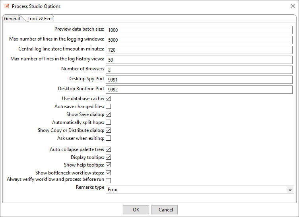Open the Remarks type dropdown
The height and width of the screenshot is (217, 299).
[x=200, y=190]
